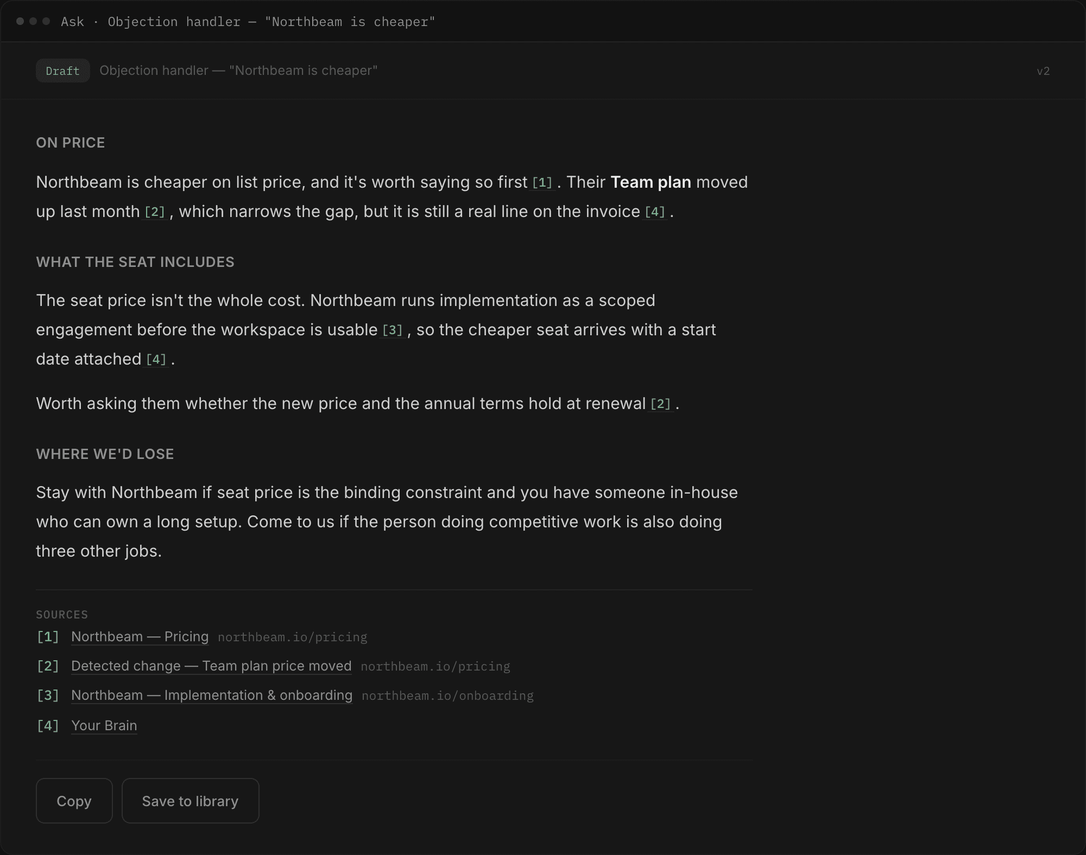Click citation [1] after "saying so first"
Viewport: 1086px width, 855px height.
tap(542, 183)
